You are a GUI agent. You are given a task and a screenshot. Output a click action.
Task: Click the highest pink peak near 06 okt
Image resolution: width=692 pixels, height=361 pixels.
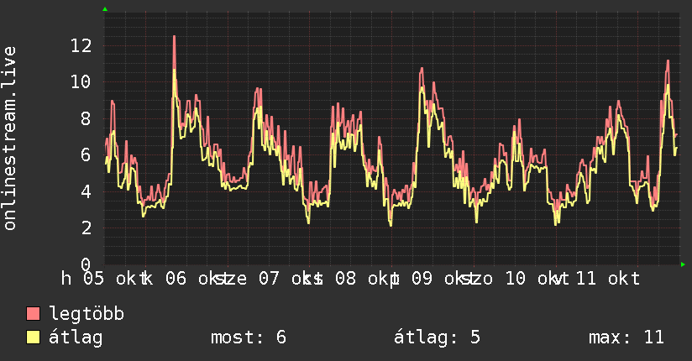[175, 37]
